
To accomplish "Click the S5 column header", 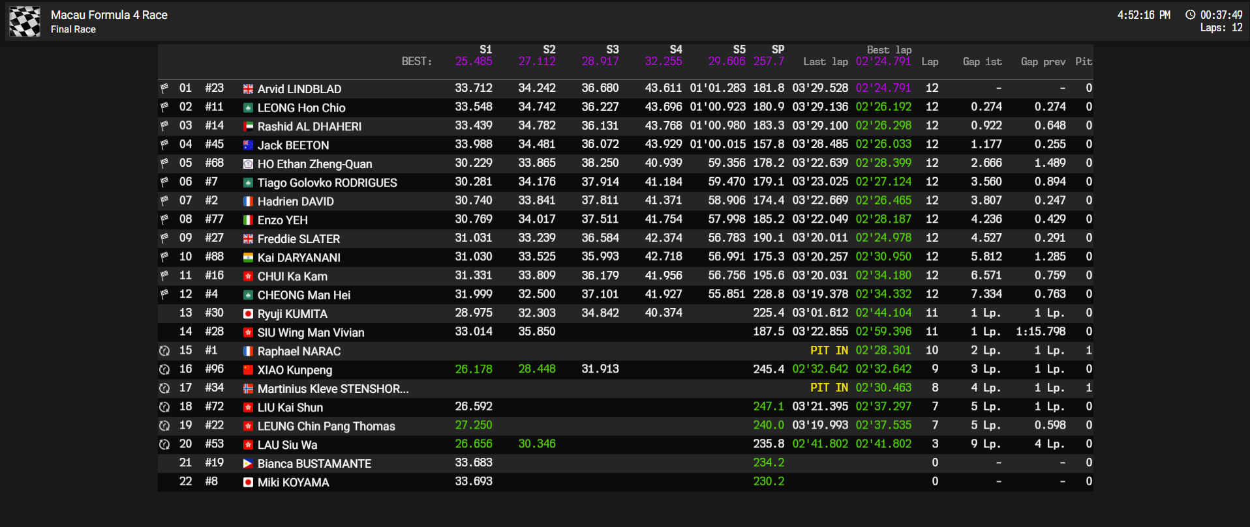I will tap(739, 50).
